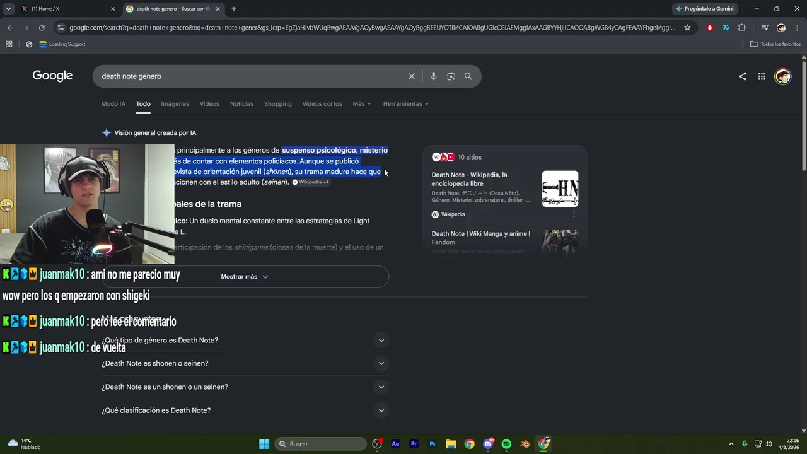Clear the search box with the X icon
807x454 pixels.
[x=412, y=76]
